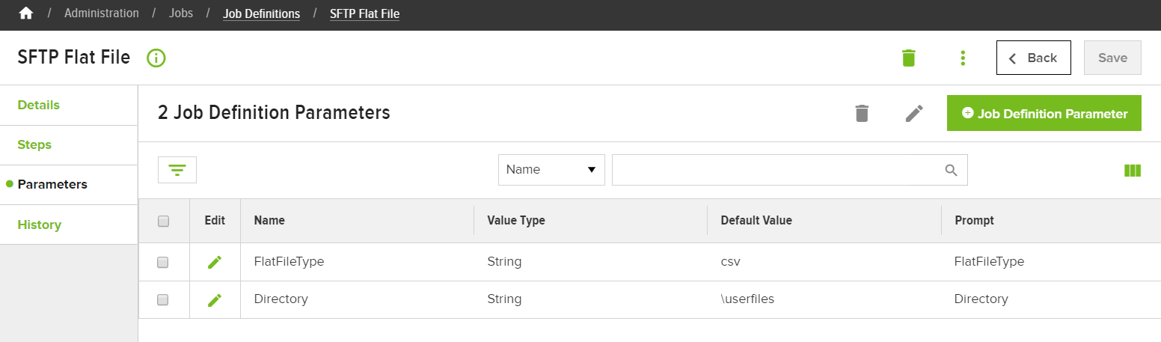Edit the Directory parameter with pencil icon
This screenshot has height=342, width=1161.
[x=215, y=299]
